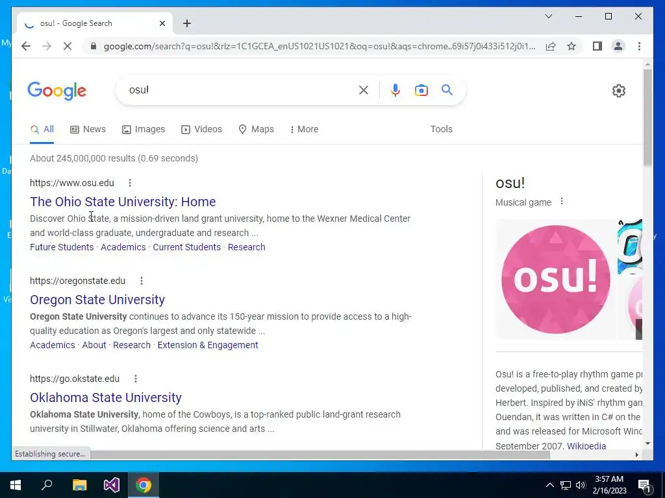Open options dots beside osu.edu result

tap(130, 183)
